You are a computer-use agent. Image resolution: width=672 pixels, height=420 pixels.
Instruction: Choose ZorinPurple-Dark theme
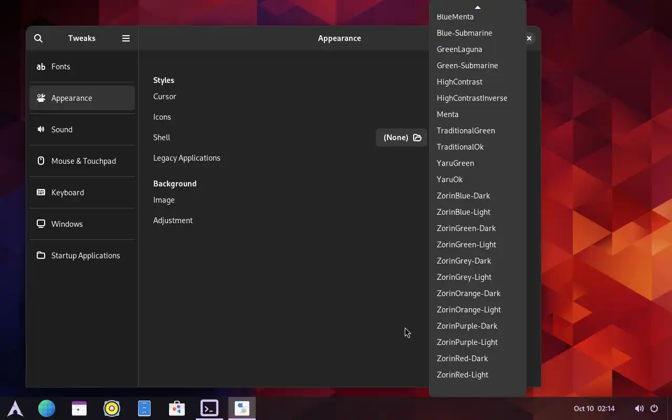pos(478,326)
